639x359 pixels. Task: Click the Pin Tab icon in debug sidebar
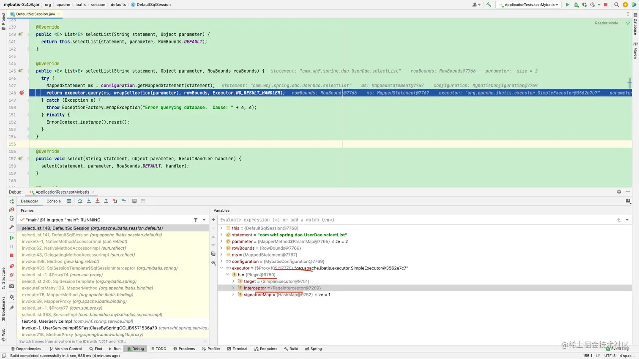[12, 308]
